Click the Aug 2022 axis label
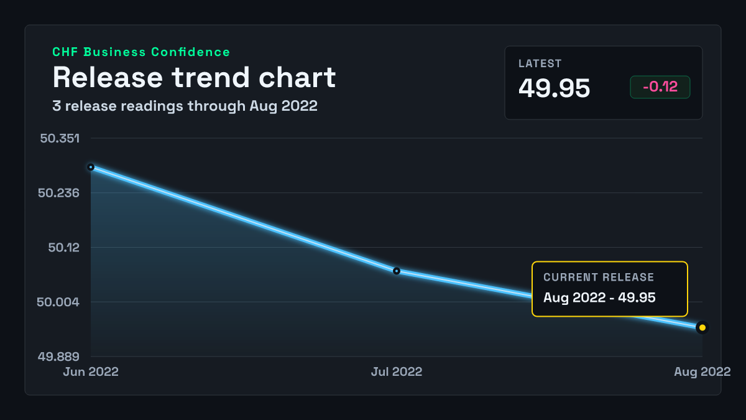The height and width of the screenshot is (420, 746). [x=702, y=371]
